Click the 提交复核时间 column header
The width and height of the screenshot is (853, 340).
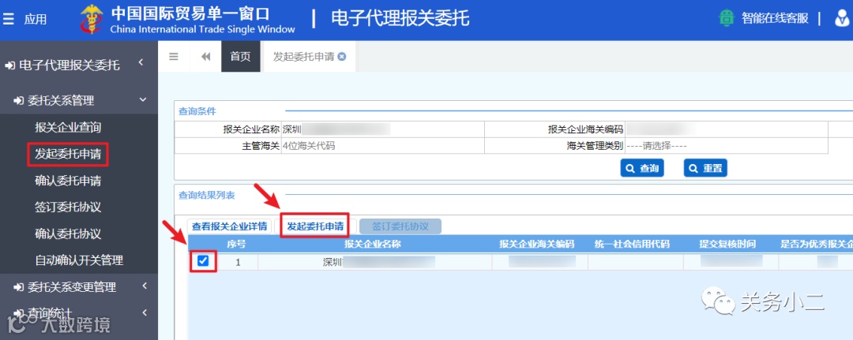pos(728,245)
